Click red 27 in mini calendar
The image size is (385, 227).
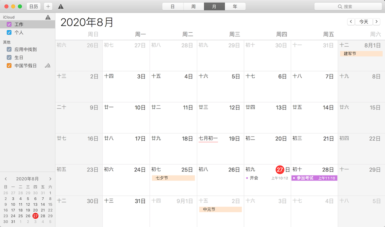[35, 216]
